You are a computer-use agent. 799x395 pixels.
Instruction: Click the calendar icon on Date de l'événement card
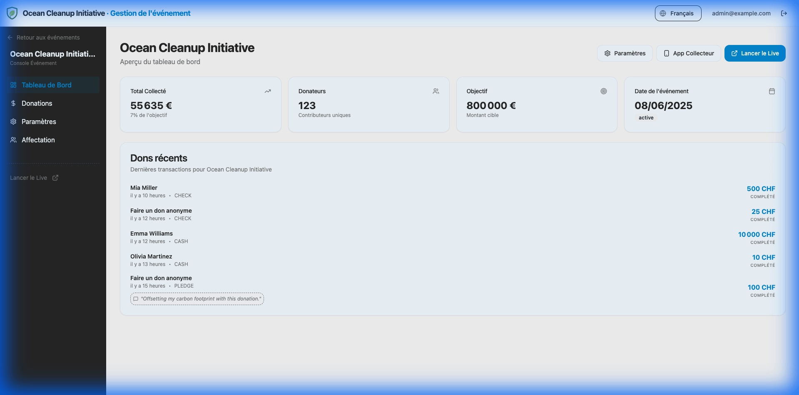pyautogui.click(x=772, y=91)
